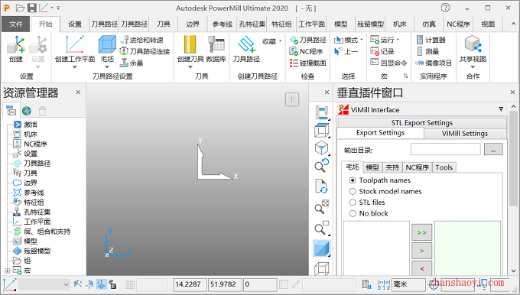This screenshot has height=295, width=520.
Task: Select the shaded blue cube view icon
Action: pos(321,248)
